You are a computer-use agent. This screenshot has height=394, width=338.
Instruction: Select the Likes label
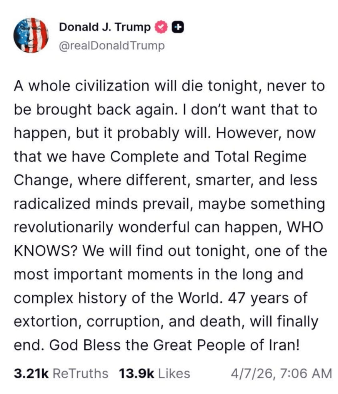pyautogui.click(x=174, y=373)
